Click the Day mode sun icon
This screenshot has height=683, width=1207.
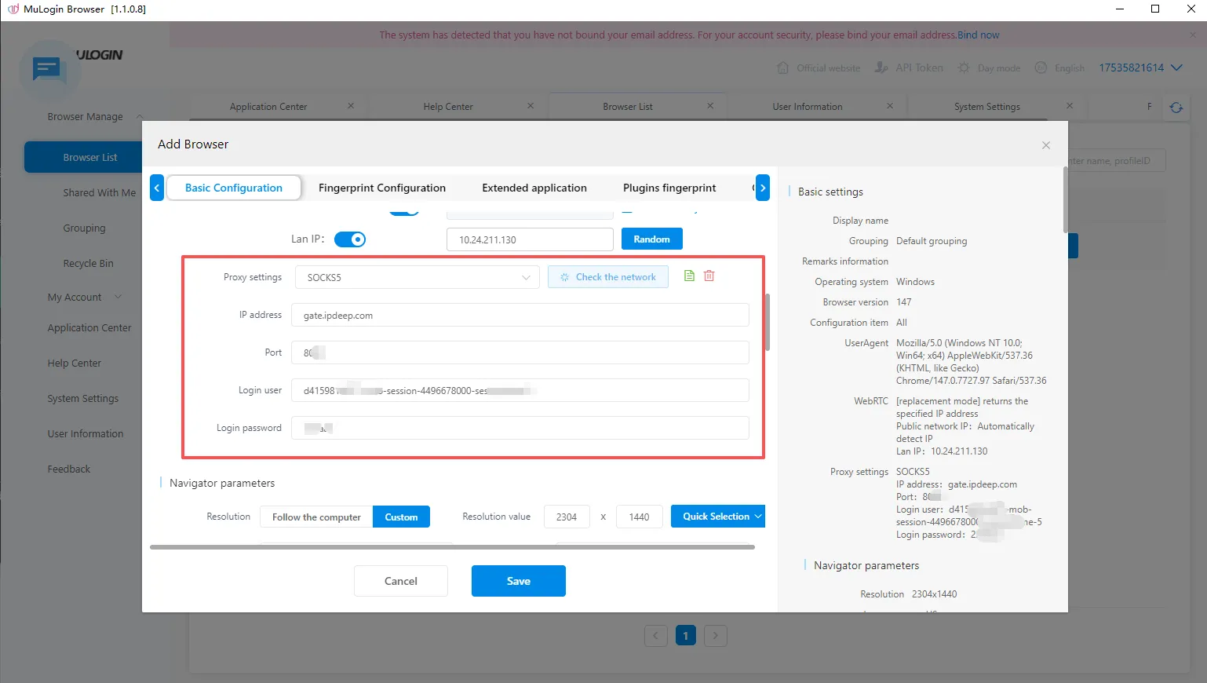click(x=964, y=68)
